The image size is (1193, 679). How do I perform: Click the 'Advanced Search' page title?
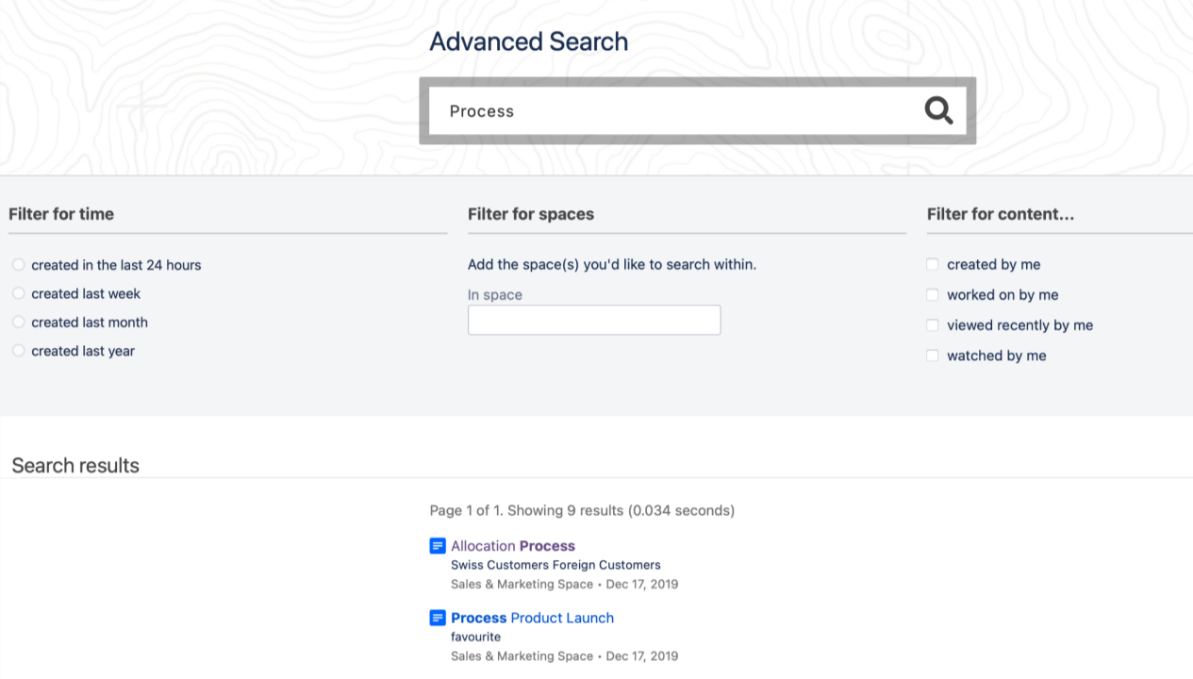click(528, 41)
